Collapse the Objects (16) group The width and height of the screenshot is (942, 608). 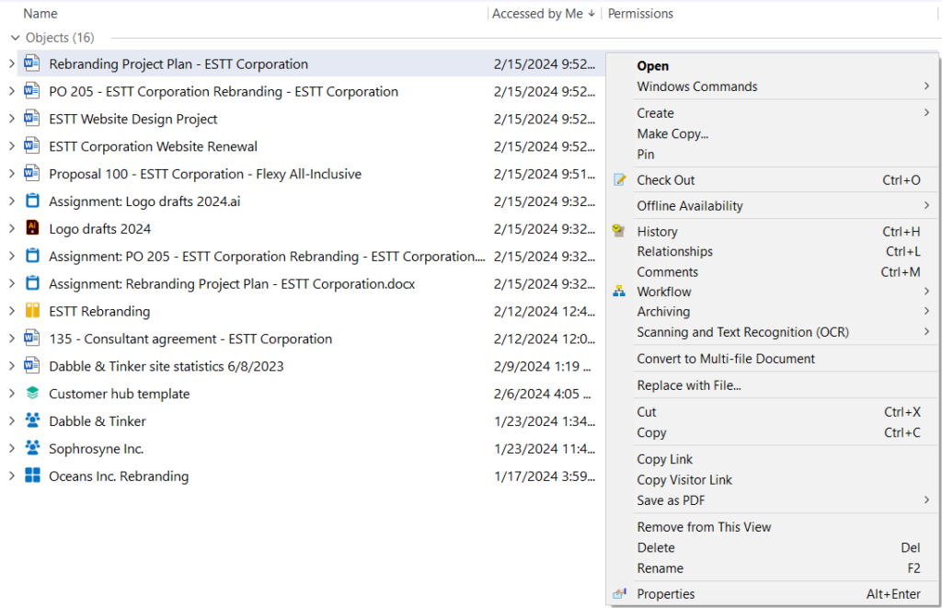pyautogui.click(x=15, y=38)
